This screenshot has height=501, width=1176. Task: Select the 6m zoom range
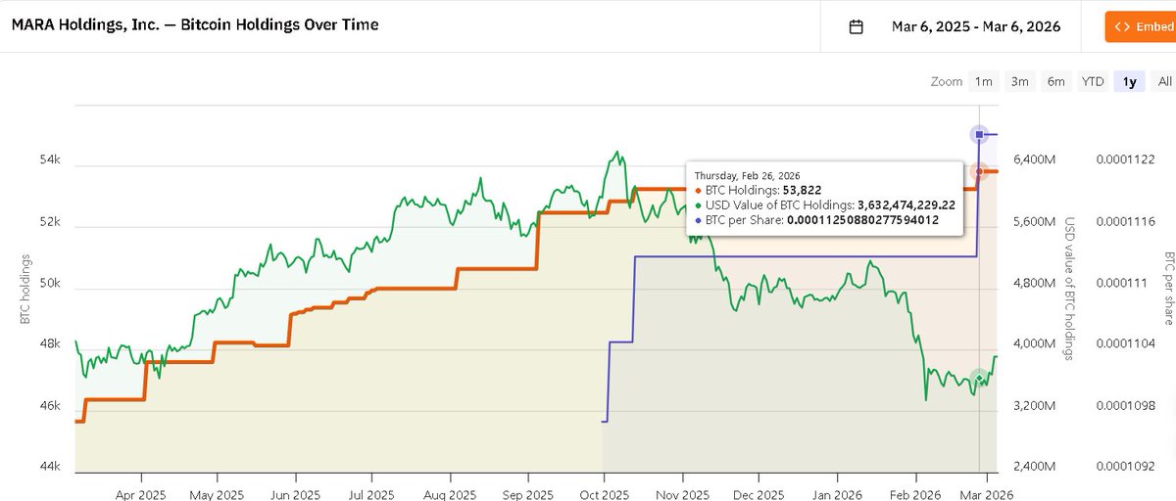coord(1055,82)
